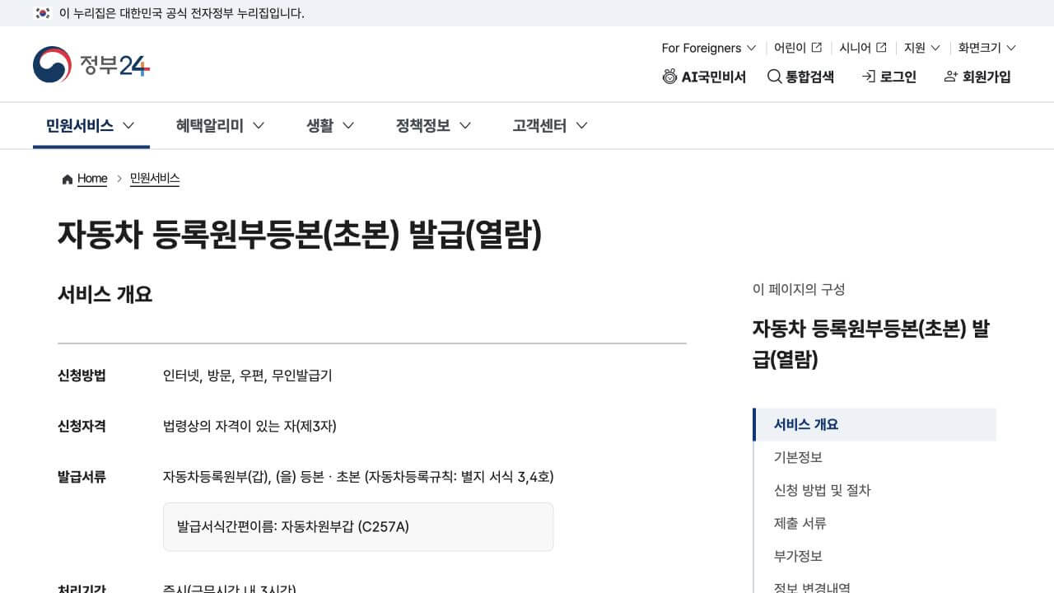Click the AI국민비서 mascot icon
This screenshot has width=1054, height=593.
670,77
